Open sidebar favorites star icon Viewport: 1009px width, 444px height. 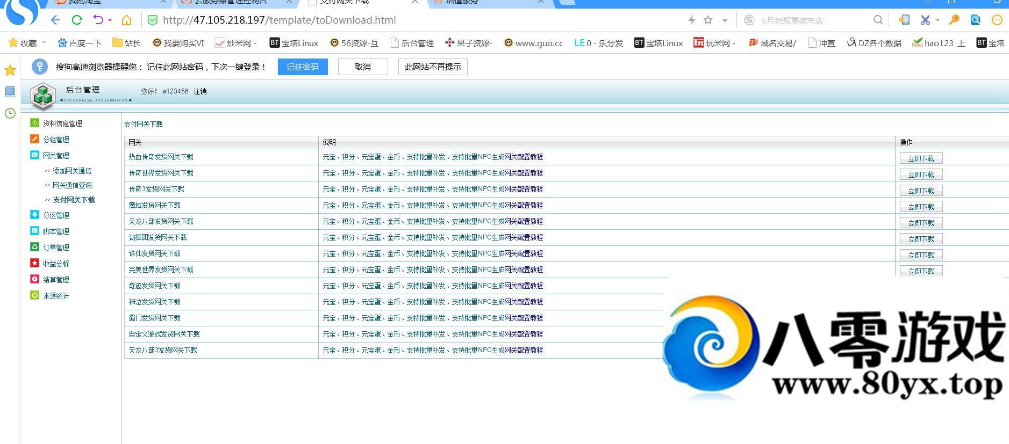pos(10,70)
